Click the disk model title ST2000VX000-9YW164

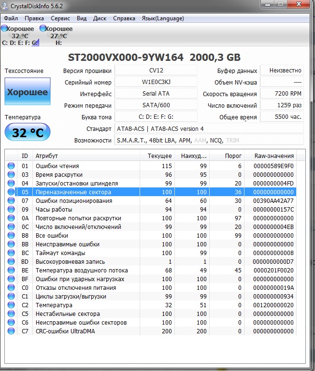[126, 57]
